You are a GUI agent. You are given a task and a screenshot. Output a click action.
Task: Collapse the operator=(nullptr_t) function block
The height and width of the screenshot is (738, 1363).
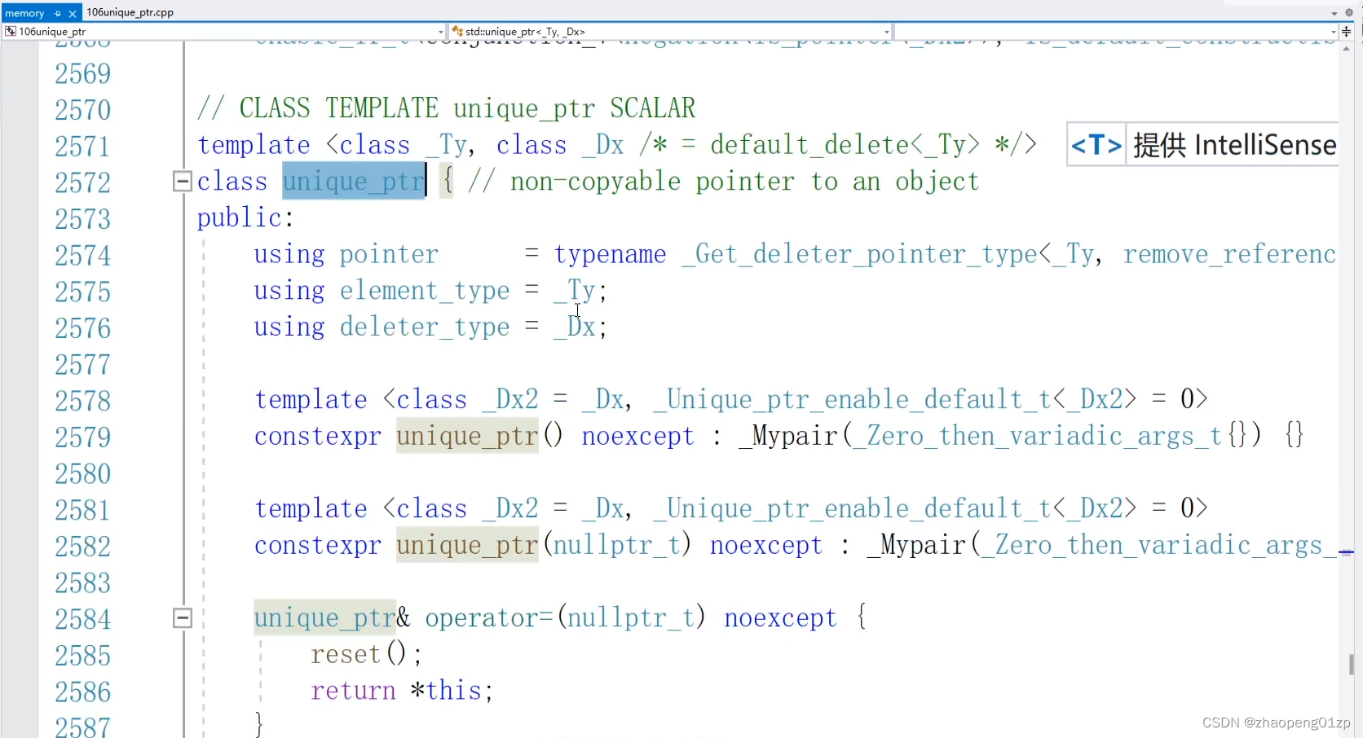pyautogui.click(x=183, y=618)
